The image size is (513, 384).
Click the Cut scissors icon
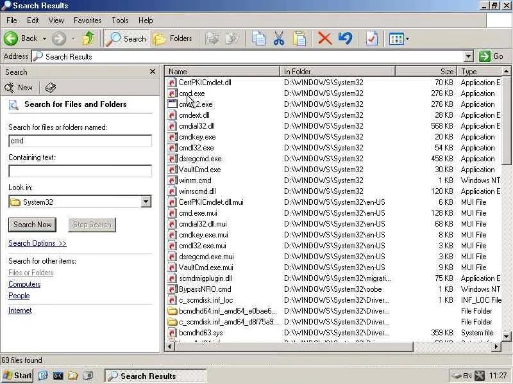click(x=279, y=38)
